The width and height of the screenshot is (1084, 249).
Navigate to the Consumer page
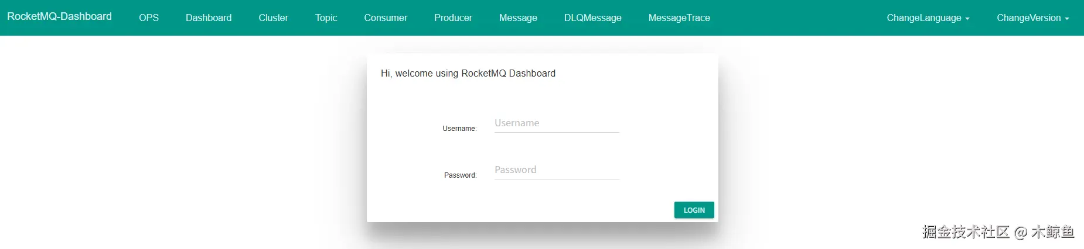point(386,18)
